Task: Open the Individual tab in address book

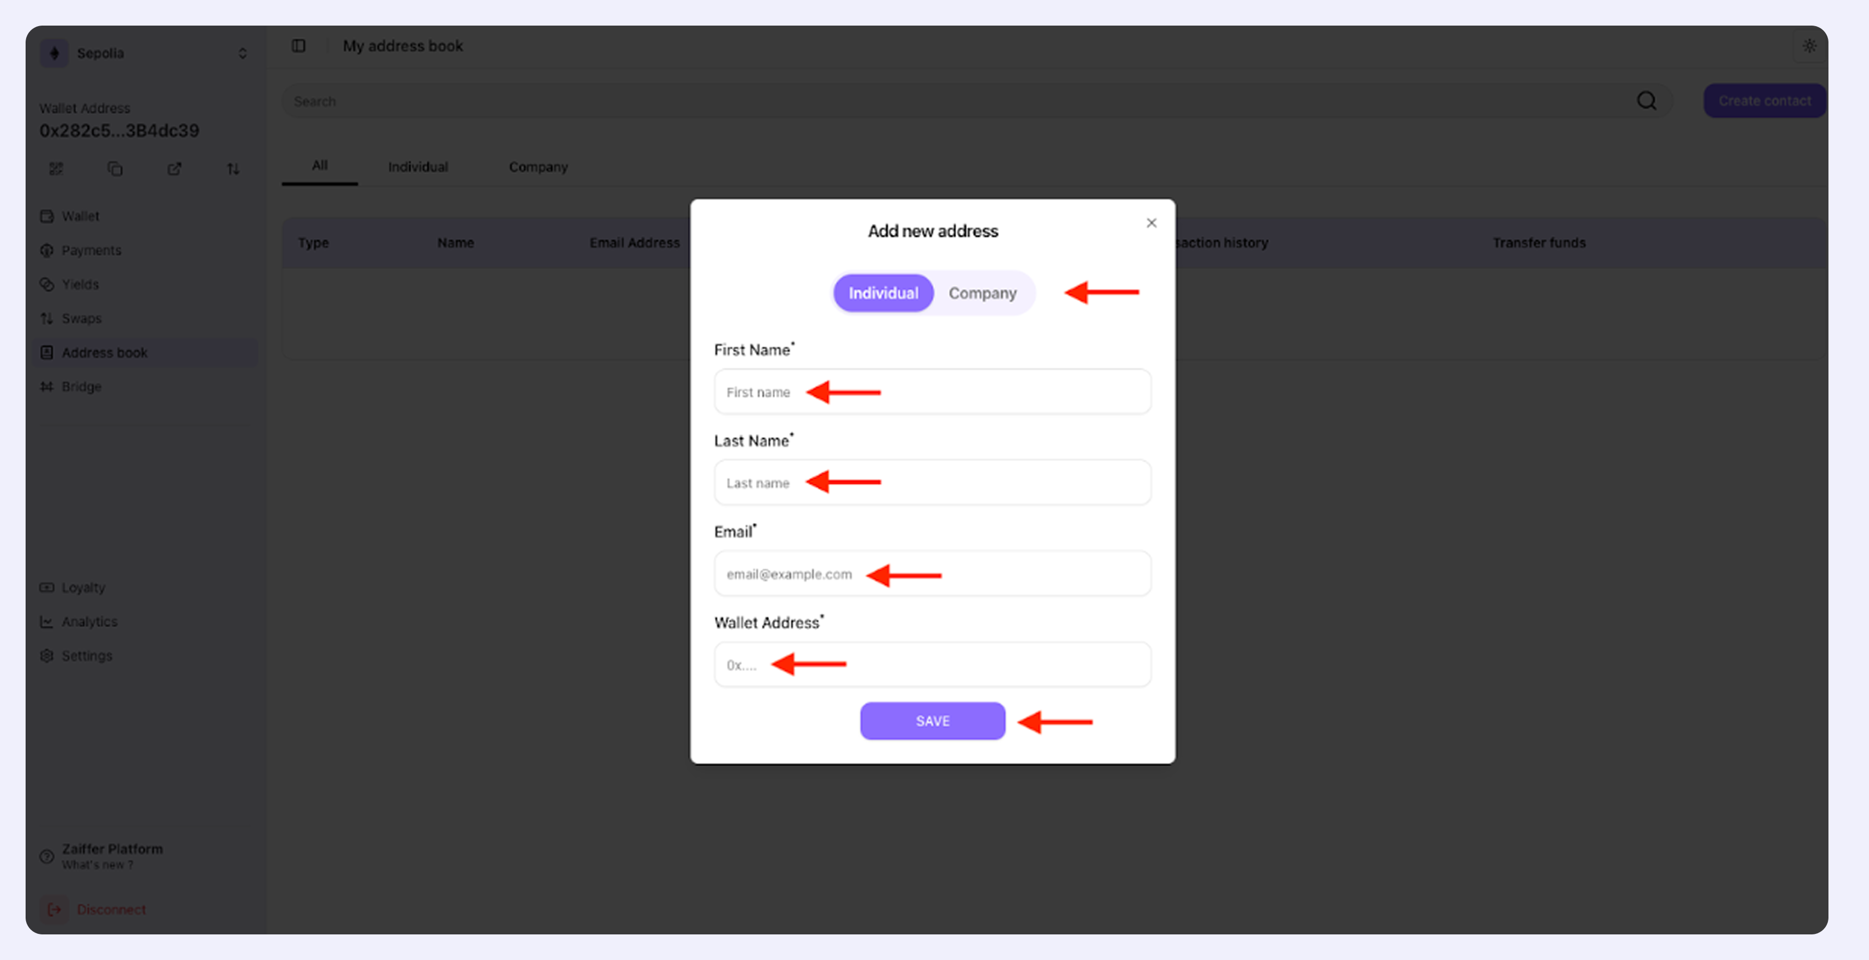Action: tap(418, 167)
